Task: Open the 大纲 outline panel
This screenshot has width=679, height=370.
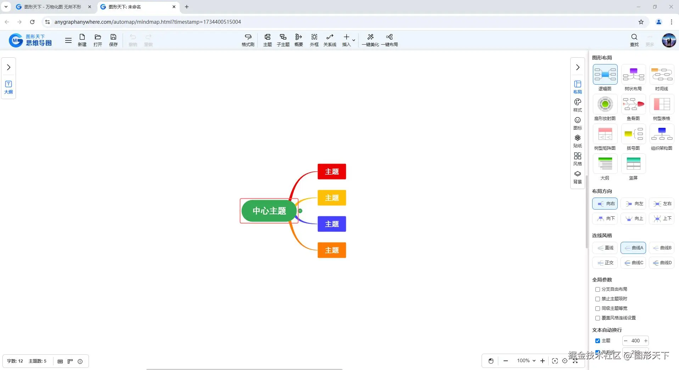Action: click(9, 87)
